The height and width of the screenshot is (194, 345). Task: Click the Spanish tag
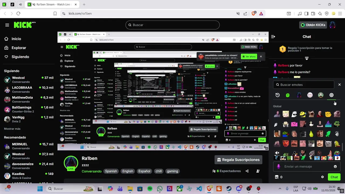[x=111, y=171]
